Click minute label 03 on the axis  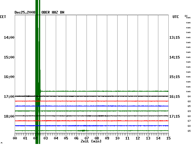[x=46, y=138]
